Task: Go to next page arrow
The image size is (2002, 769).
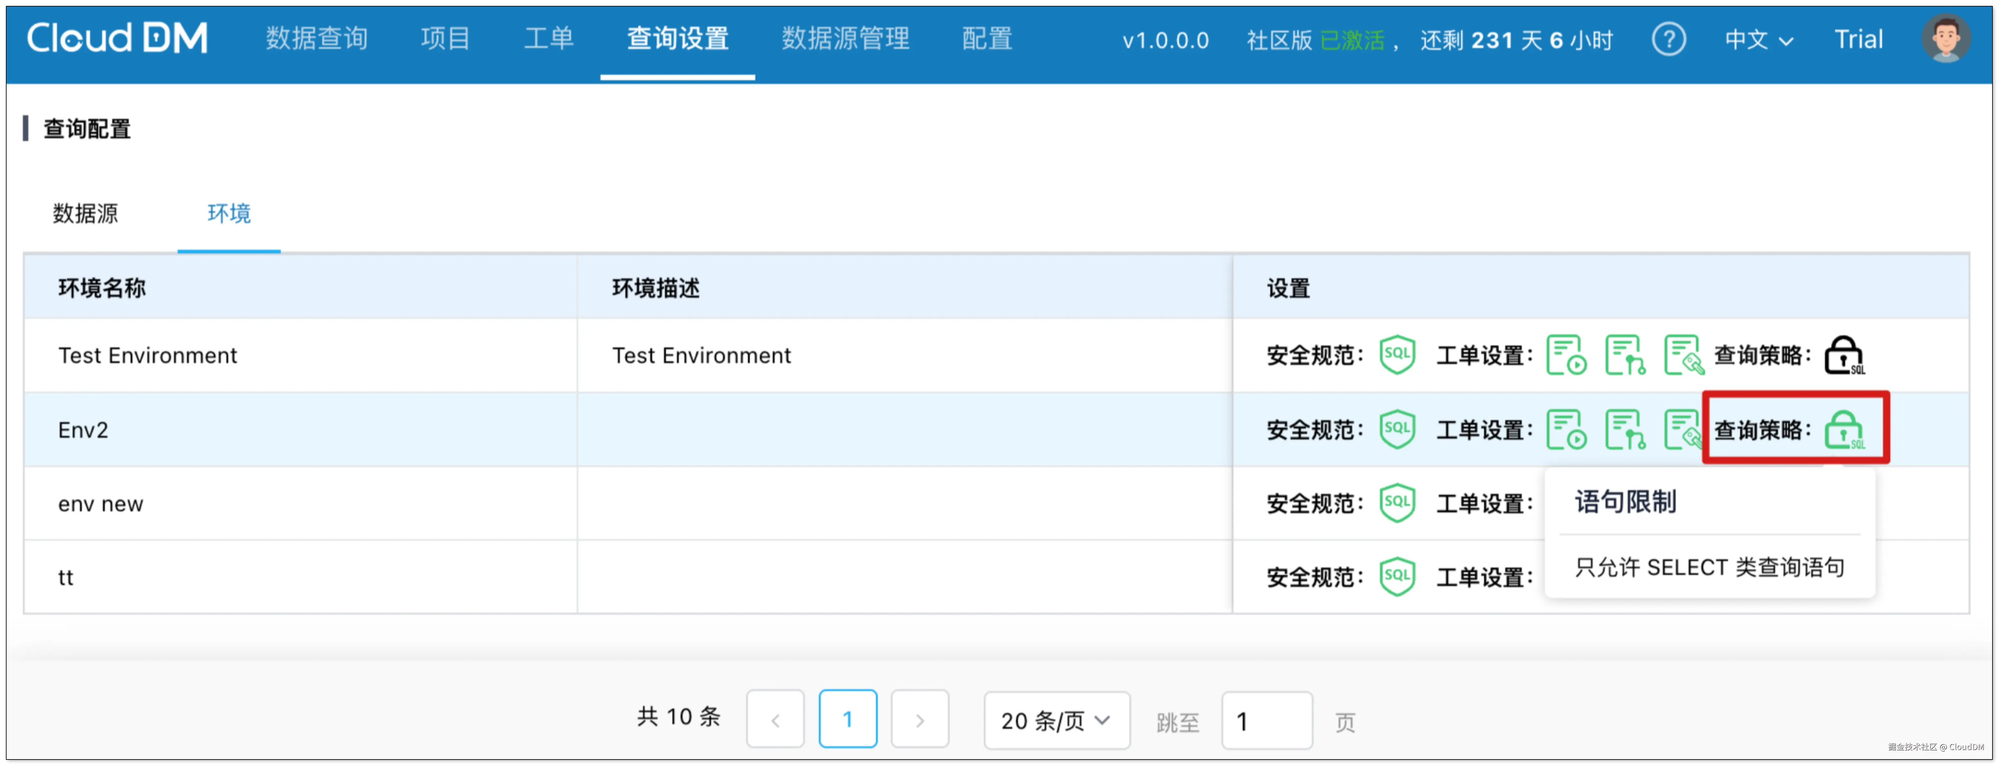Action: (919, 720)
